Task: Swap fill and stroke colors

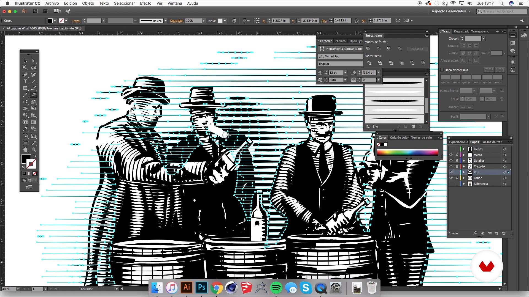Action: 35,156
